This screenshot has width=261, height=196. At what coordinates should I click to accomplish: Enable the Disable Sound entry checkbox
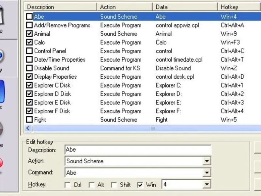(x=29, y=68)
